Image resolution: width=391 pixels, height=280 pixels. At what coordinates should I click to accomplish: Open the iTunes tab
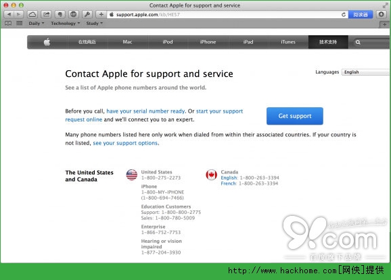pyautogui.click(x=288, y=42)
